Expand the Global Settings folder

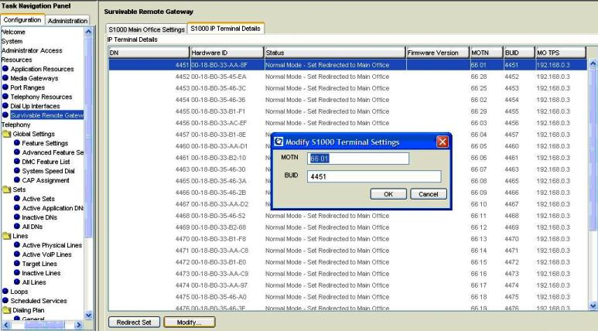6,134
